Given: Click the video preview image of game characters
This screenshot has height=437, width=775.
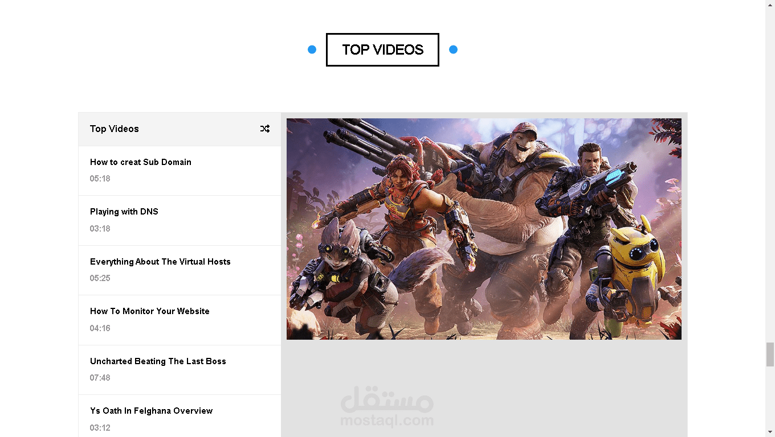Looking at the screenshot, I should point(484,229).
